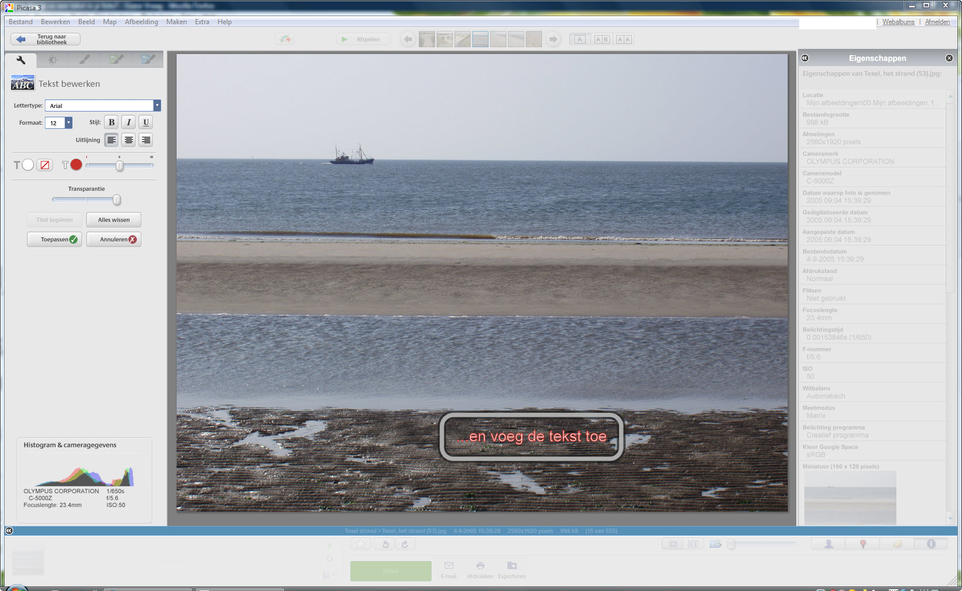Click the Toepassen button
962x591 pixels.
[55, 240]
